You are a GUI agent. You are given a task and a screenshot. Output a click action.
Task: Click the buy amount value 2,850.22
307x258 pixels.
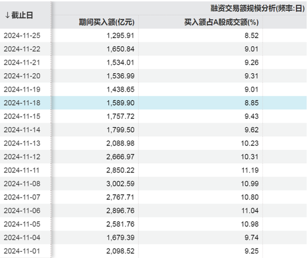coord(121,170)
